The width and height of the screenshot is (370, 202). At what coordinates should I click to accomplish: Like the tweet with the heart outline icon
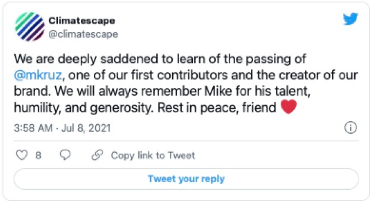coord(22,155)
